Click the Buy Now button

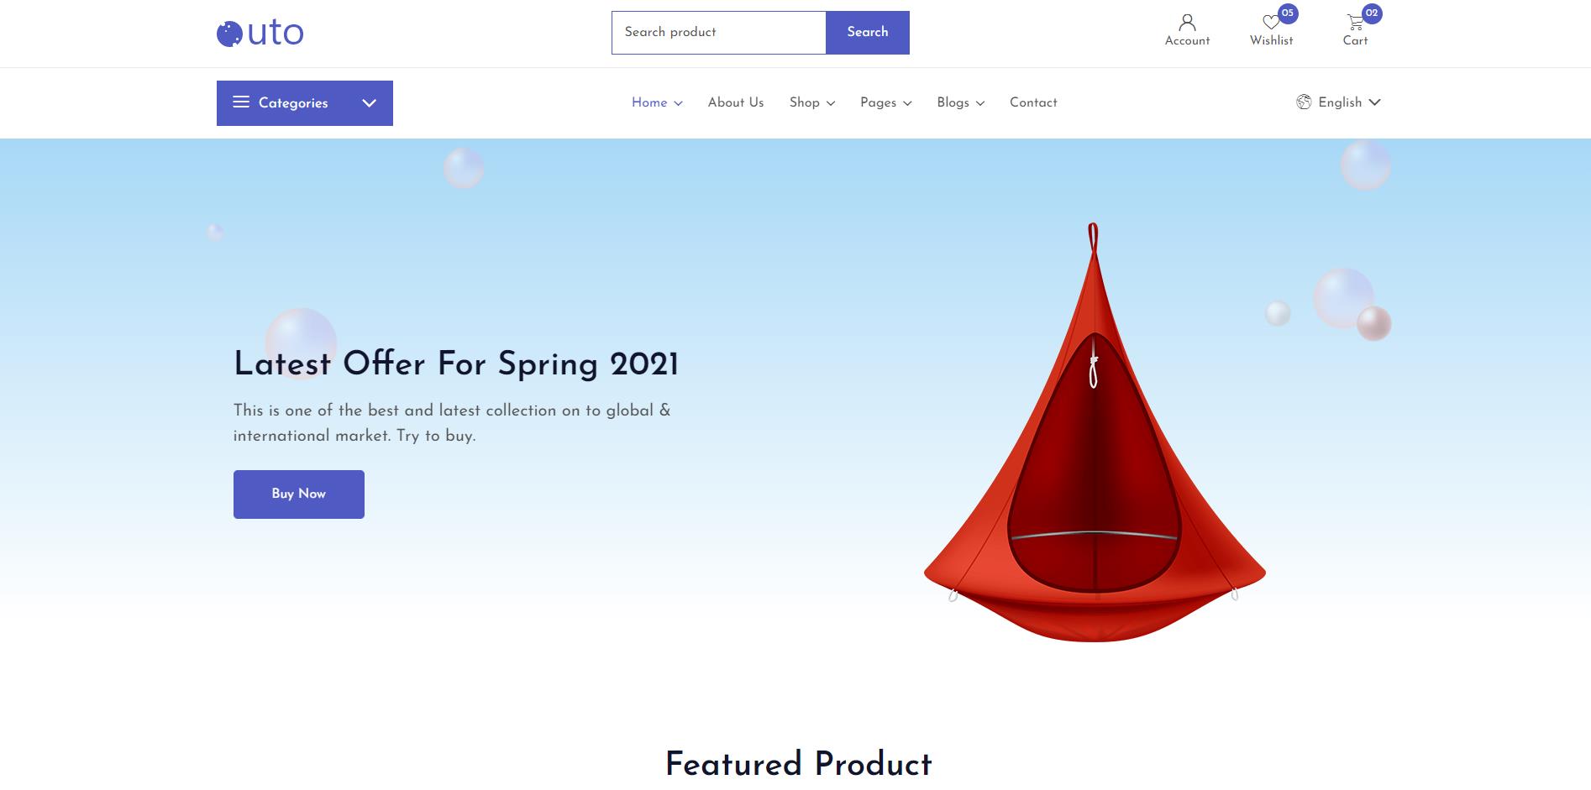(299, 494)
